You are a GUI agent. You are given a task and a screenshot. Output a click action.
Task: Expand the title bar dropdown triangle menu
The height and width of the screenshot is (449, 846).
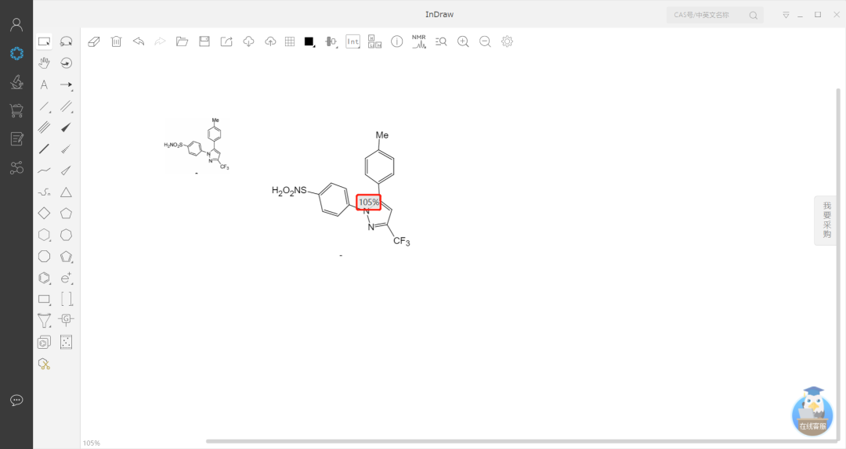786,15
